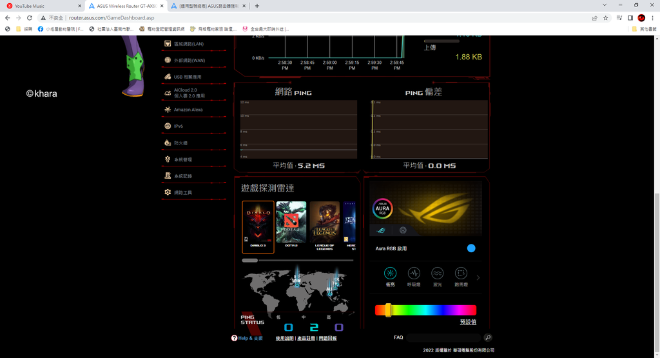The height and width of the screenshot is (358, 660).
Task: Show more lighting effects with the right chevron
Action: (x=478, y=277)
